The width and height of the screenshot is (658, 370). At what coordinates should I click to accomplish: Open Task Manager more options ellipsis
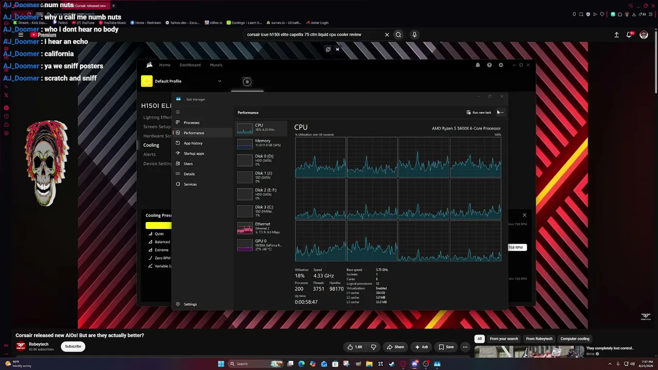501,113
